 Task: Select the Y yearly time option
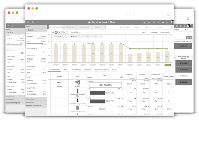pyautogui.click(x=66, y=32)
